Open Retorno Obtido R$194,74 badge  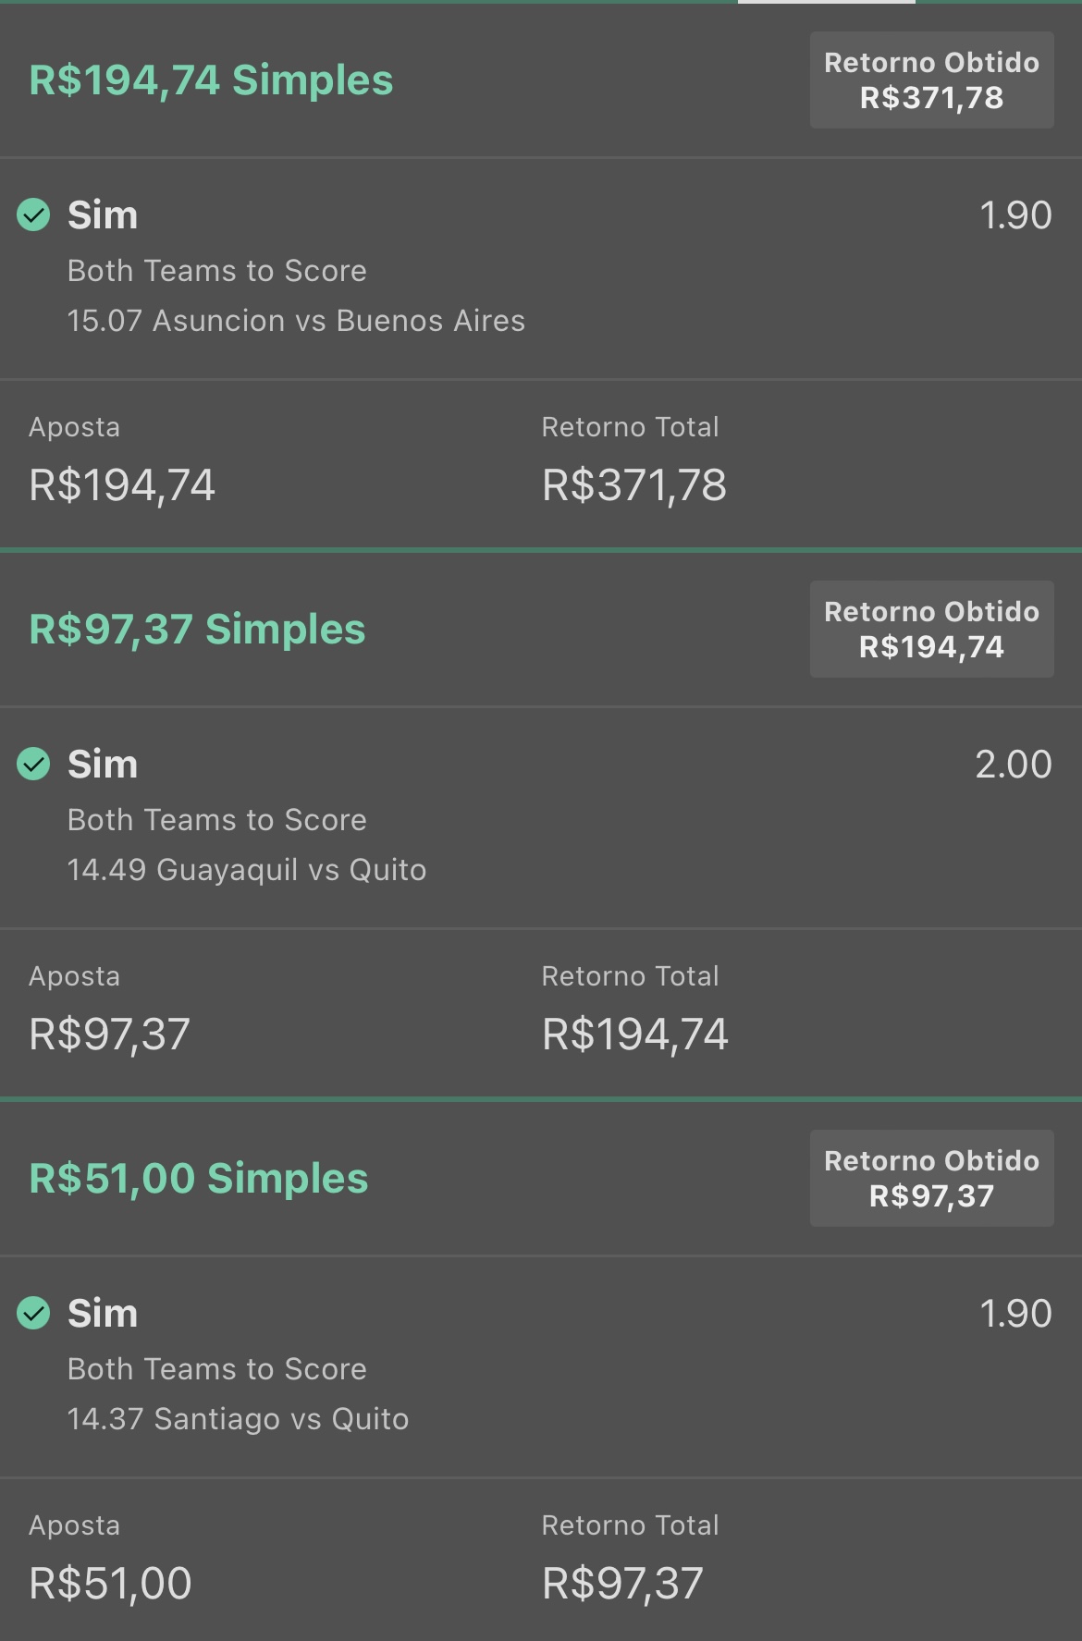point(931,629)
